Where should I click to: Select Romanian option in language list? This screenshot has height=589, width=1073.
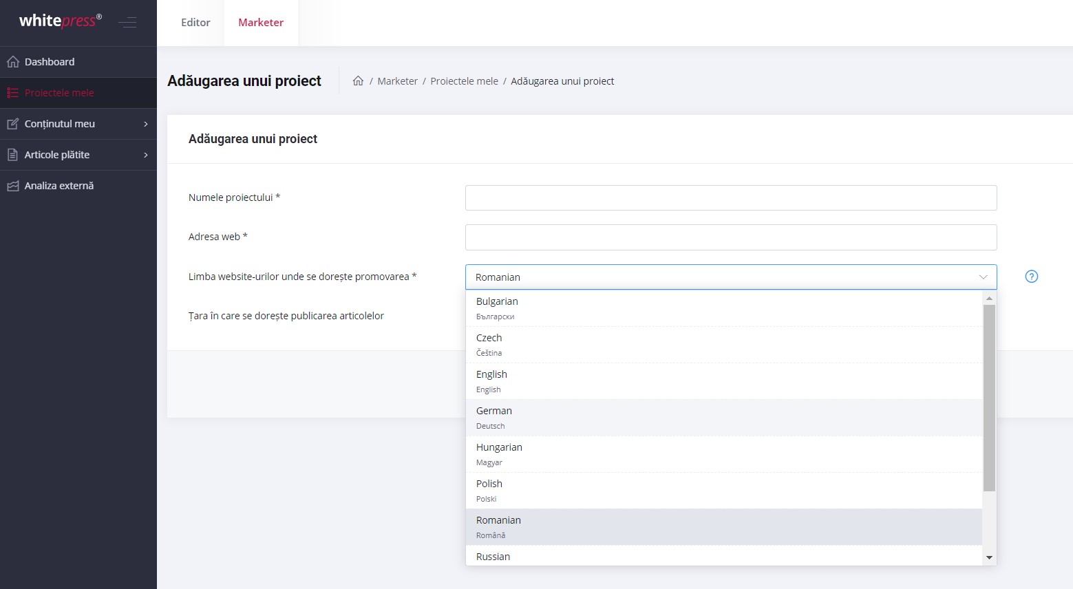pos(724,527)
